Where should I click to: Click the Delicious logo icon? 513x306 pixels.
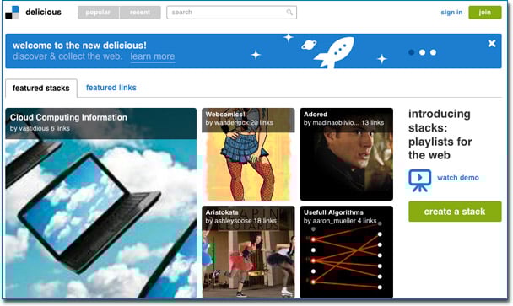pyautogui.click(x=12, y=13)
